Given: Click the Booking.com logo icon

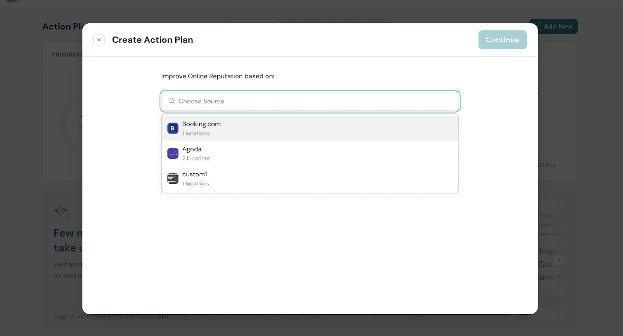Looking at the screenshot, I should tap(173, 128).
